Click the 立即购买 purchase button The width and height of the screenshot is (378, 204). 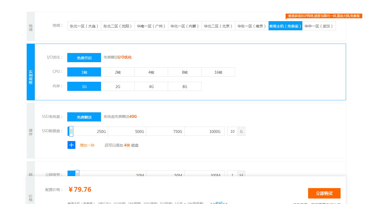tap(325, 193)
